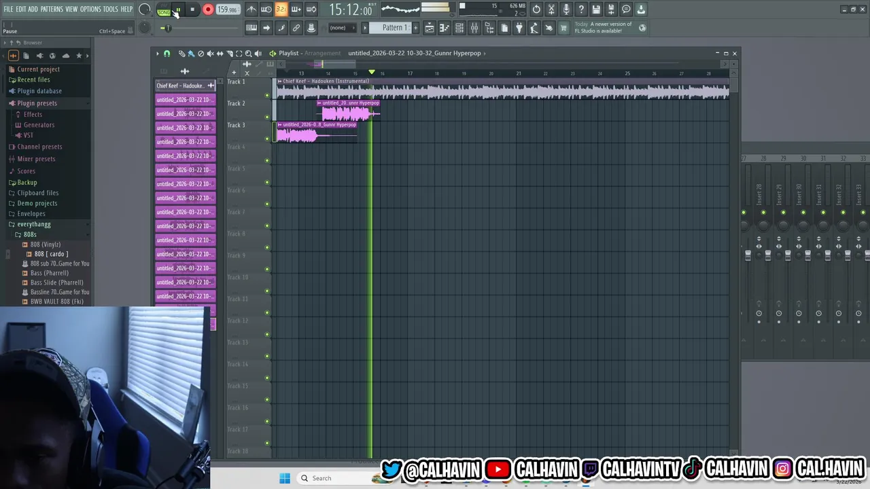This screenshot has height=489, width=870.
Task: Click the typing keyboard to piano icon
Action: point(251,28)
